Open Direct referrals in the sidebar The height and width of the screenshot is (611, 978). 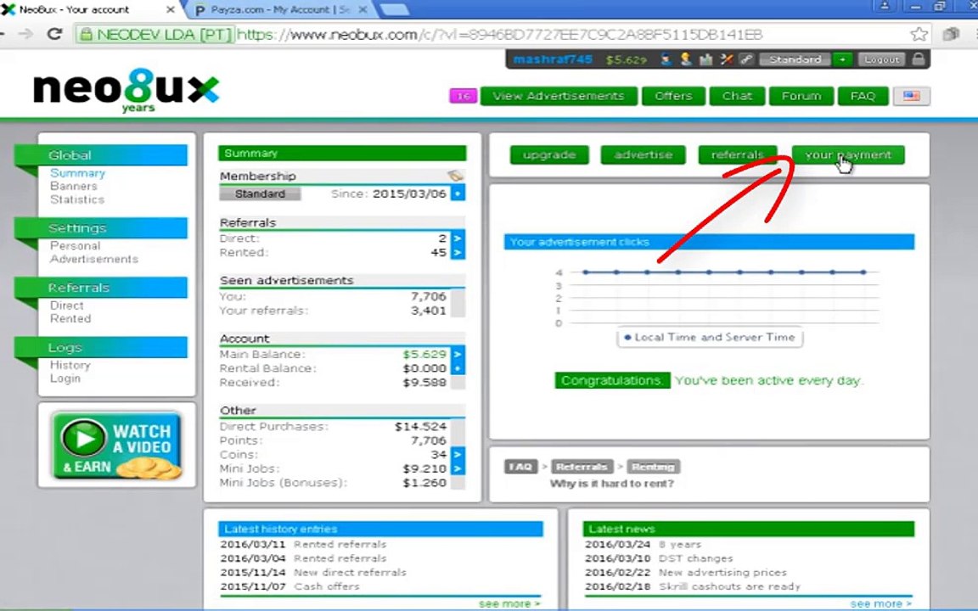click(x=67, y=305)
